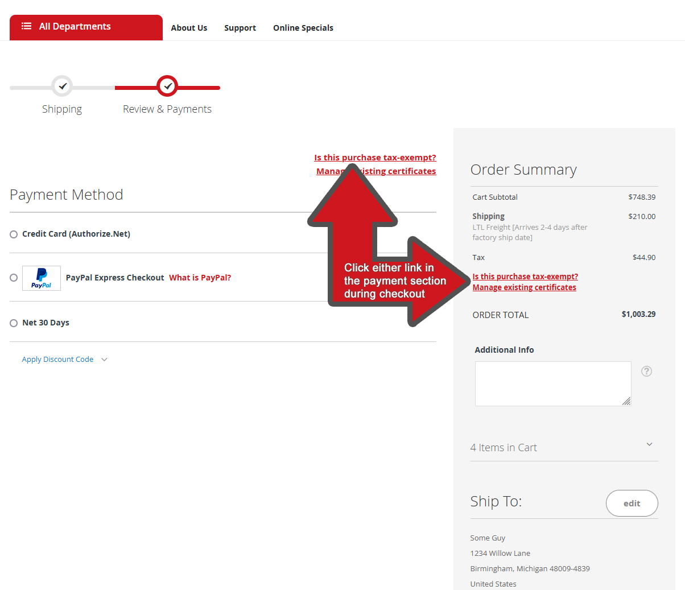Open the 'What is PayPal?' link
This screenshot has width=685, height=590.
tap(200, 278)
